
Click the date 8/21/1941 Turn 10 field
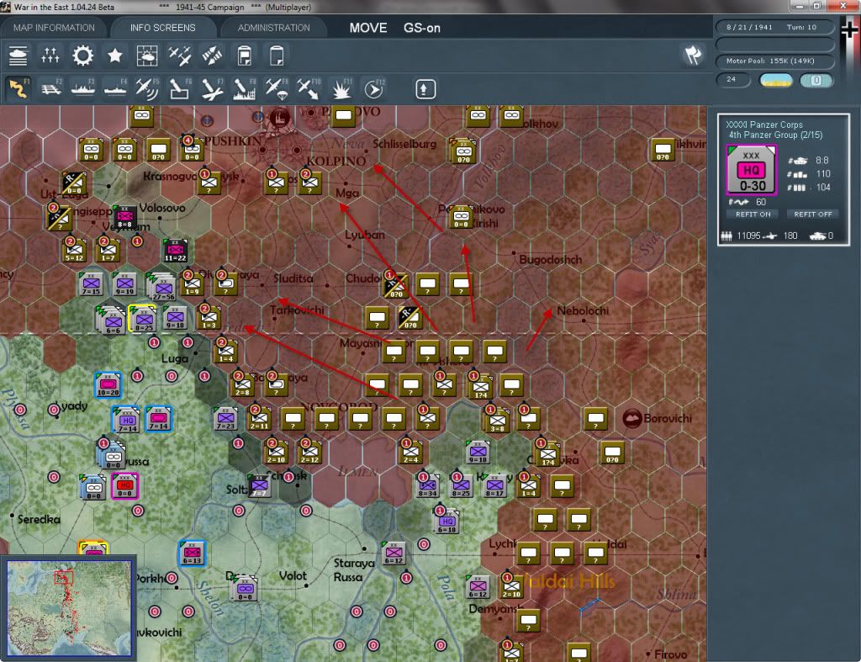(774, 27)
